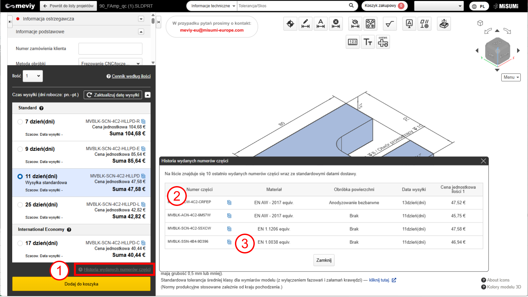528x297 pixels.
Task: Click the surface roughness checkmark tool
Action: [x=390, y=24]
